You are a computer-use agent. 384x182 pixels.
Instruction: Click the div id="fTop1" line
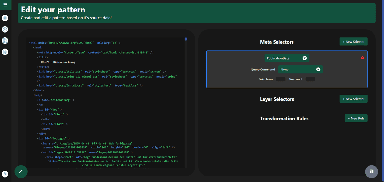point(54,114)
